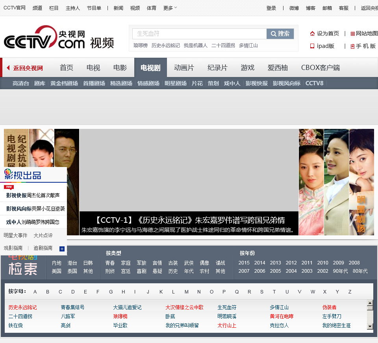Screen dimensions: 378x343
Task: Click hot search term 琅琊榜
Action: [x=141, y=46]
